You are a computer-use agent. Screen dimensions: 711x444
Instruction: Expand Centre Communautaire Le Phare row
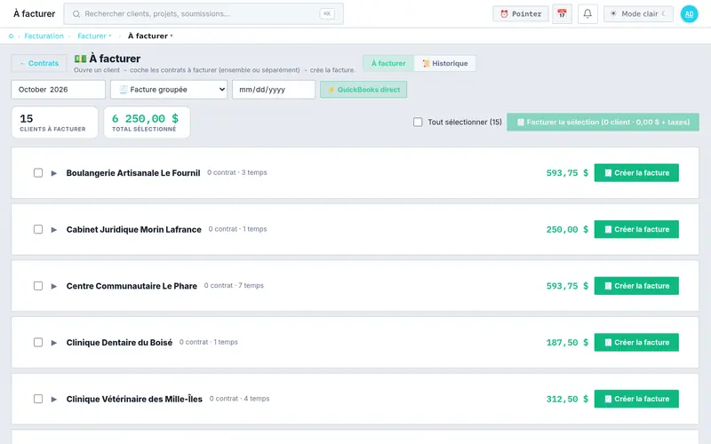click(54, 286)
